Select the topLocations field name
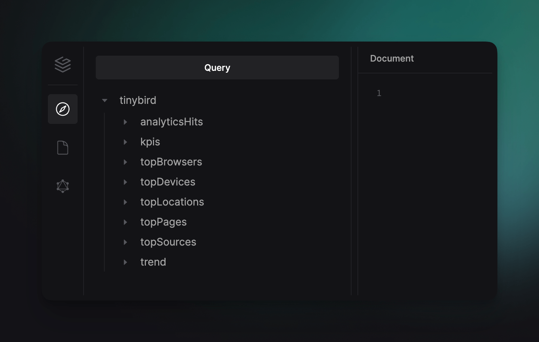Viewport: 539px width, 342px height. pyautogui.click(x=172, y=202)
